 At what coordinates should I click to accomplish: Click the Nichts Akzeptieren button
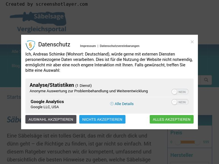pyautogui.click(x=102, y=119)
